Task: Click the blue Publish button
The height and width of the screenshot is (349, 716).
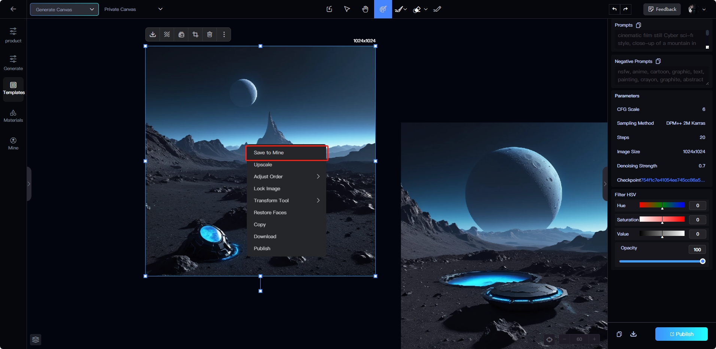Action: pos(681,334)
